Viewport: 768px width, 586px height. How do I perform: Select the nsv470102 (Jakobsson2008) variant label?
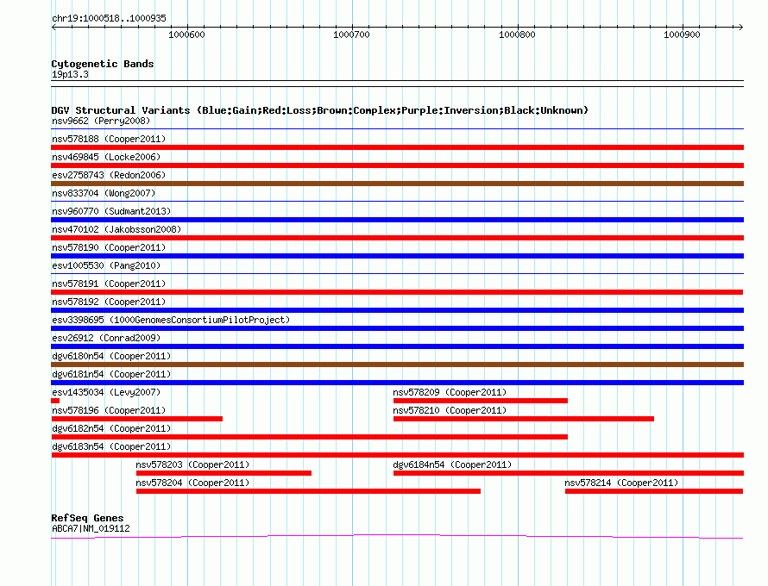pos(116,229)
